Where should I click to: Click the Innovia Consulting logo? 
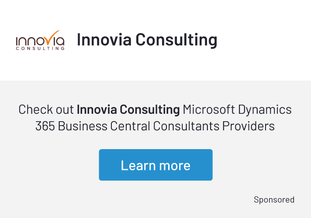[x=40, y=40]
